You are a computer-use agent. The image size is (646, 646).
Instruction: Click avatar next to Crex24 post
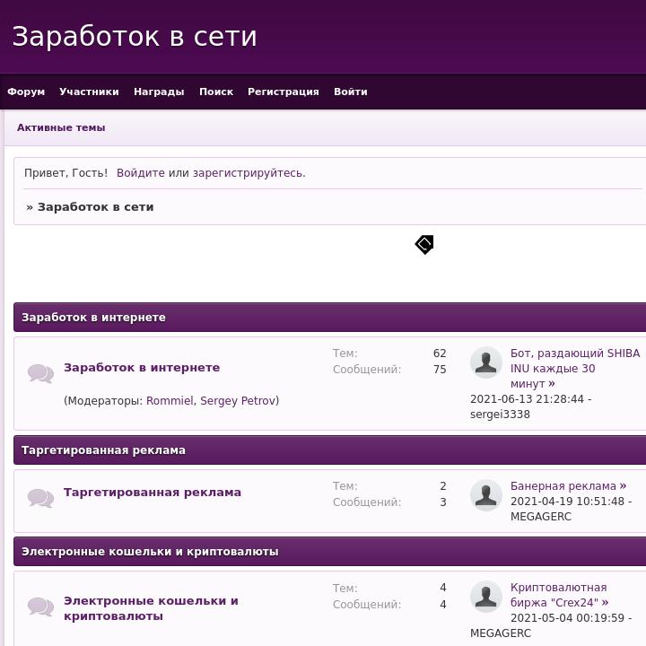pyautogui.click(x=486, y=597)
